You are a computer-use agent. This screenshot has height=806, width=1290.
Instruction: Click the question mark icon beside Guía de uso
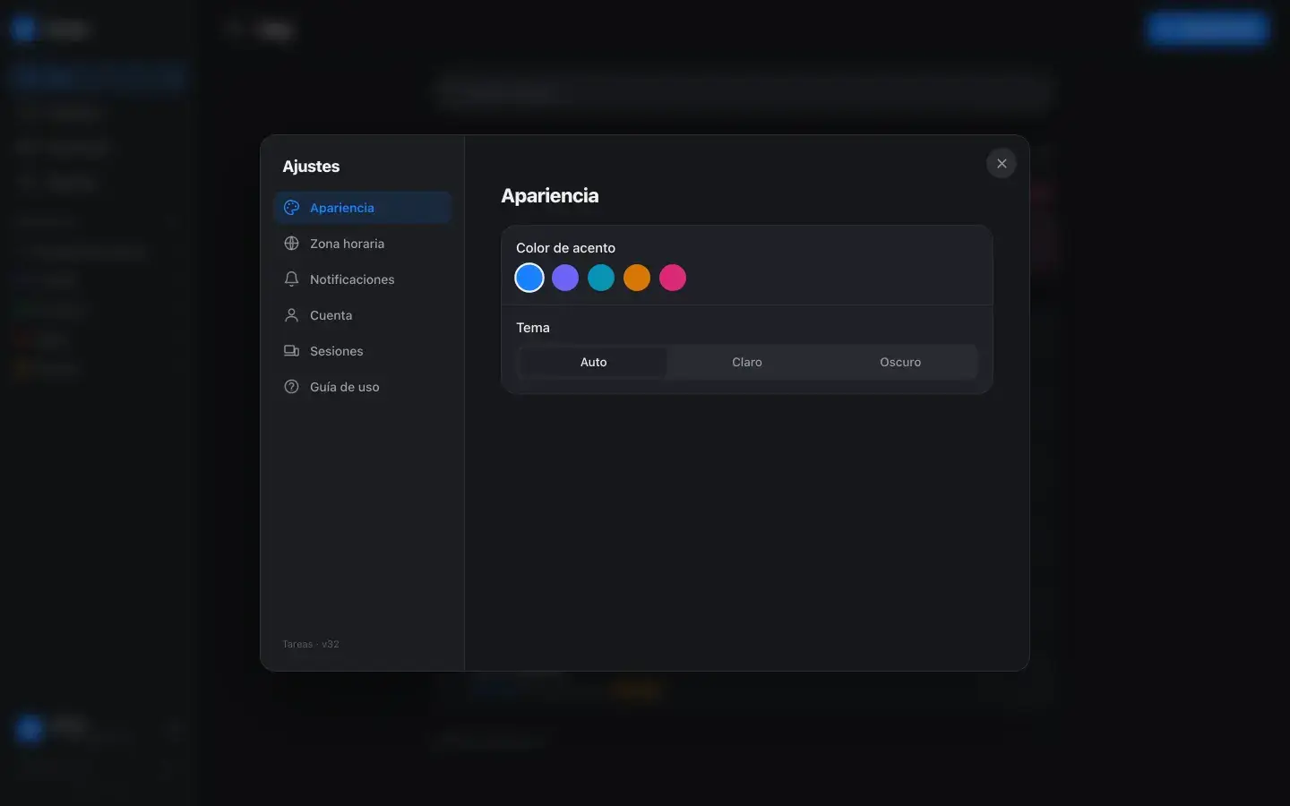[291, 387]
